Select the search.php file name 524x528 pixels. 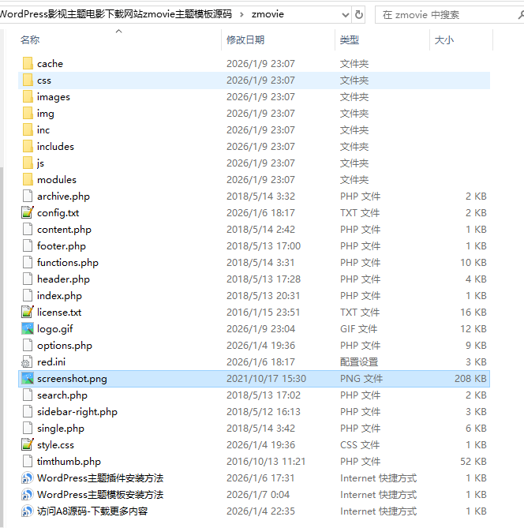tap(62, 395)
